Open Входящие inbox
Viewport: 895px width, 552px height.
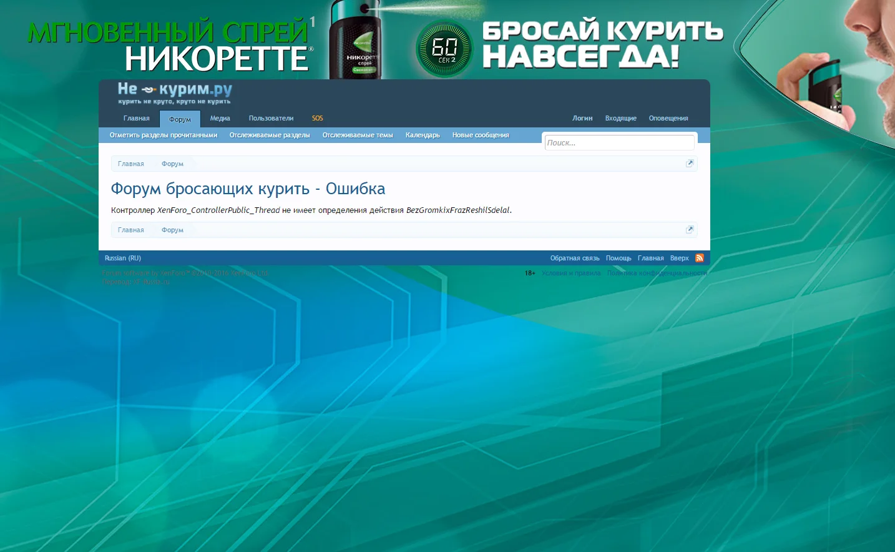pos(621,118)
